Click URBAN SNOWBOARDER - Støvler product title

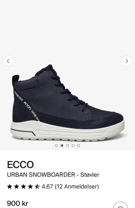click(x=53, y=175)
